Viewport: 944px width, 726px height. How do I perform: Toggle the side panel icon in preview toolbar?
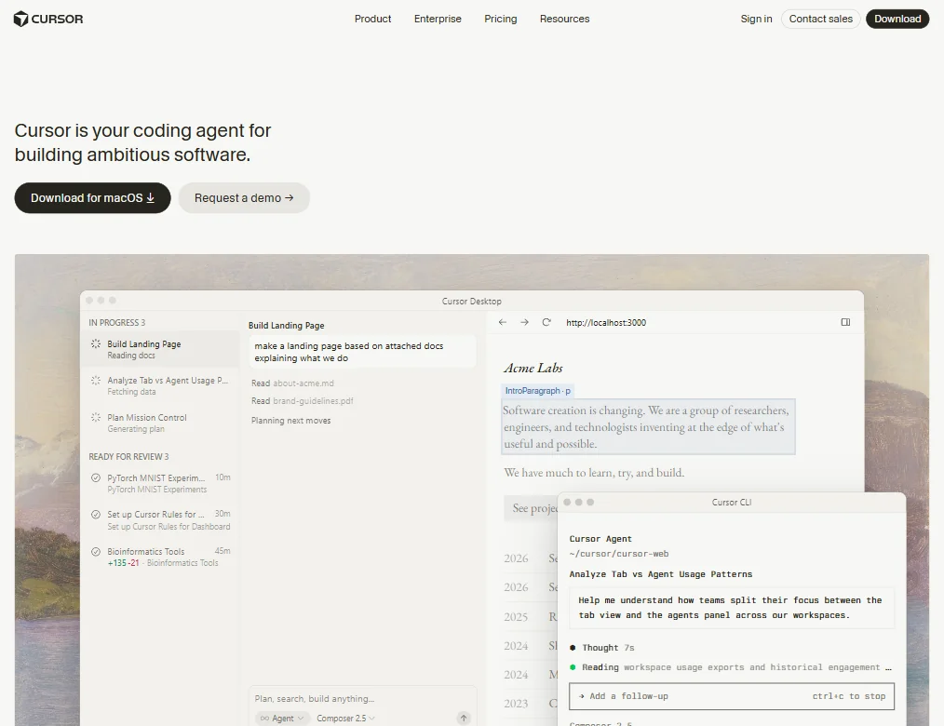pyautogui.click(x=845, y=323)
